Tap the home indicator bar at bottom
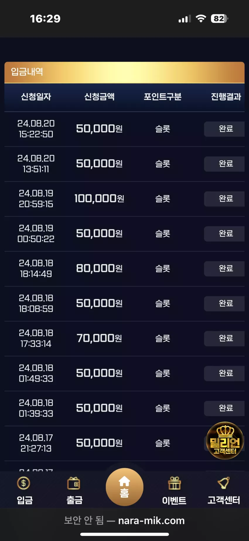The height and width of the screenshot is (541, 249). click(125, 534)
